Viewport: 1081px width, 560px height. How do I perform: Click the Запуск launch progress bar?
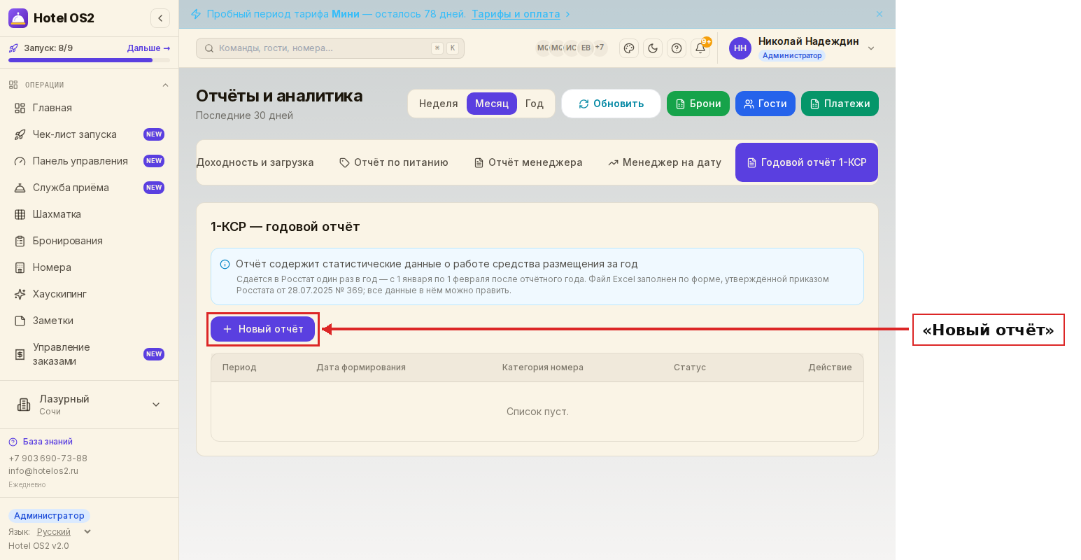pos(89,60)
